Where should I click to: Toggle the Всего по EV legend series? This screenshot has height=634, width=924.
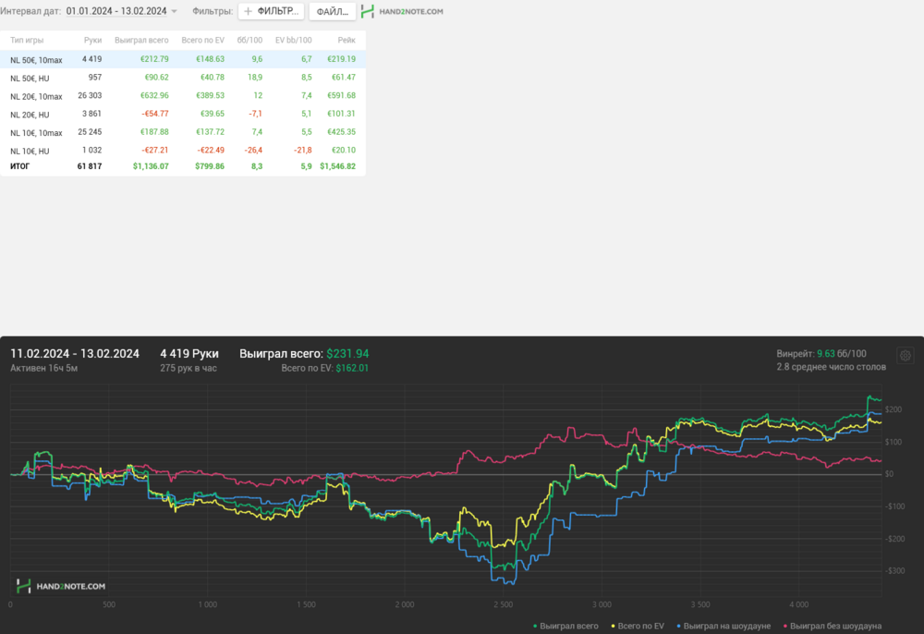pyautogui.click(x=638, y=626)
